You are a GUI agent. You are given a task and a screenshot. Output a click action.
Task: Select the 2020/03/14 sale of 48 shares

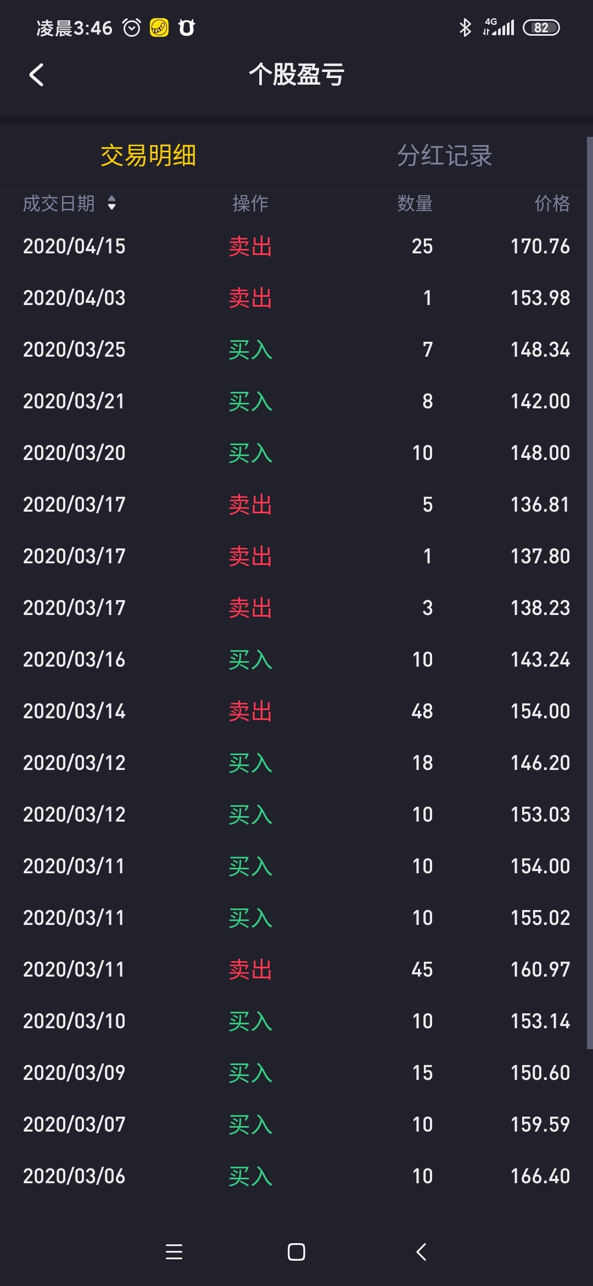tap(296, 711)
